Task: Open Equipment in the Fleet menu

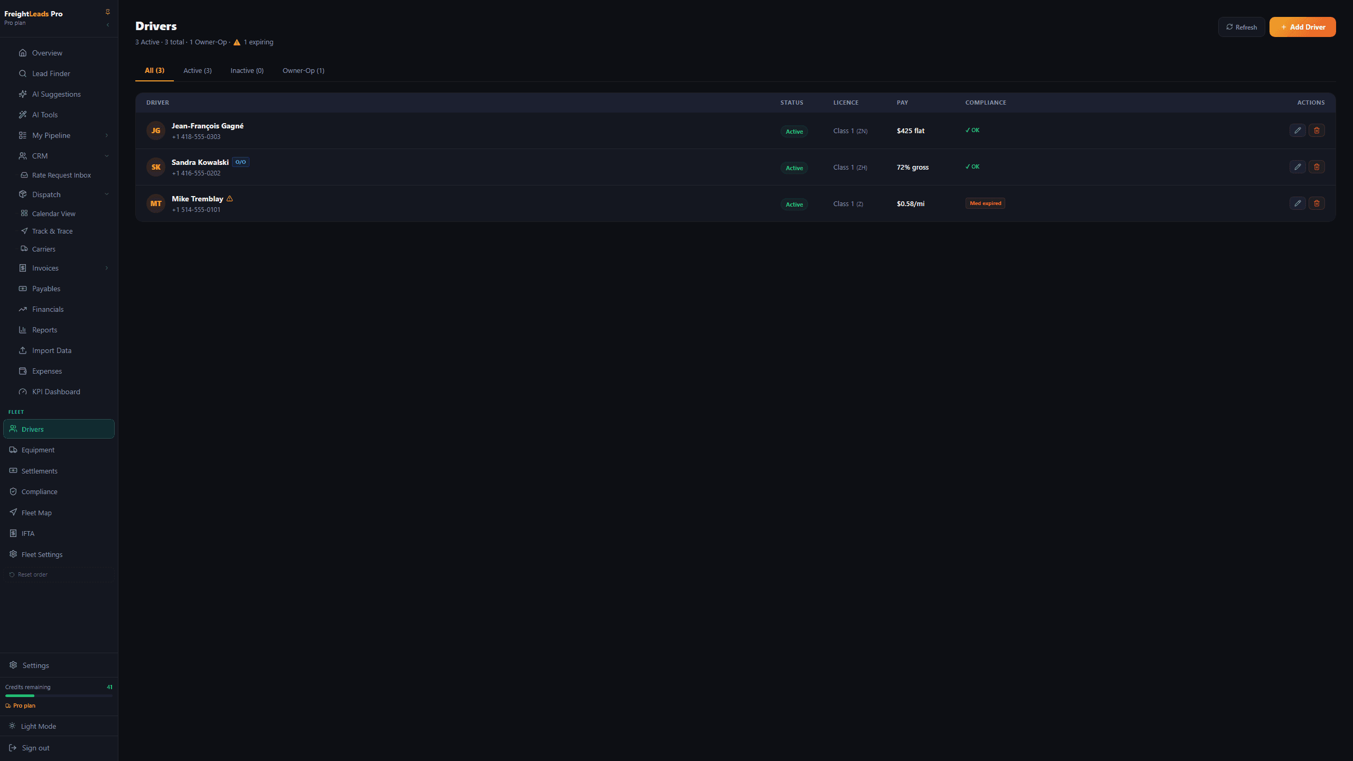Action: point(59,450)
